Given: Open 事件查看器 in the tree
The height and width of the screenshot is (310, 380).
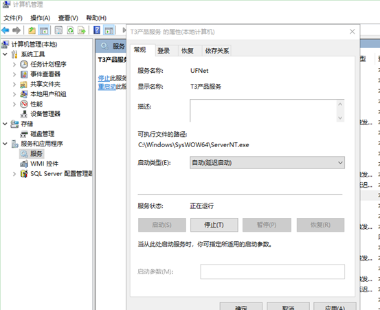Looking at the screenshot, I should (x=45, y=74).
